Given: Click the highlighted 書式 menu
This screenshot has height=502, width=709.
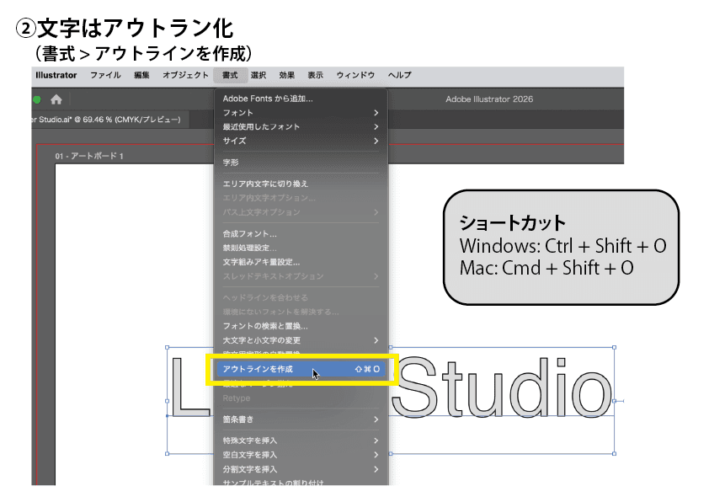Looking at the screenshot, I should tap(230, 75).
